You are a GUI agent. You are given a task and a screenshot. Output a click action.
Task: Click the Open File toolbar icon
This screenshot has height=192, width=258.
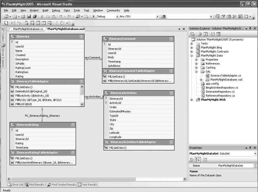[x=23, y=16]
